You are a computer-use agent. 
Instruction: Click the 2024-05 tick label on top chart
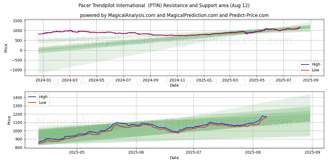tap(96, 80)
